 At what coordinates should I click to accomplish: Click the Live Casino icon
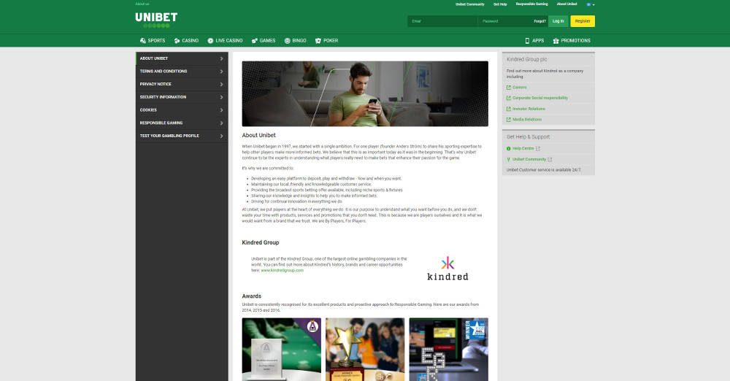click(210, 41)
